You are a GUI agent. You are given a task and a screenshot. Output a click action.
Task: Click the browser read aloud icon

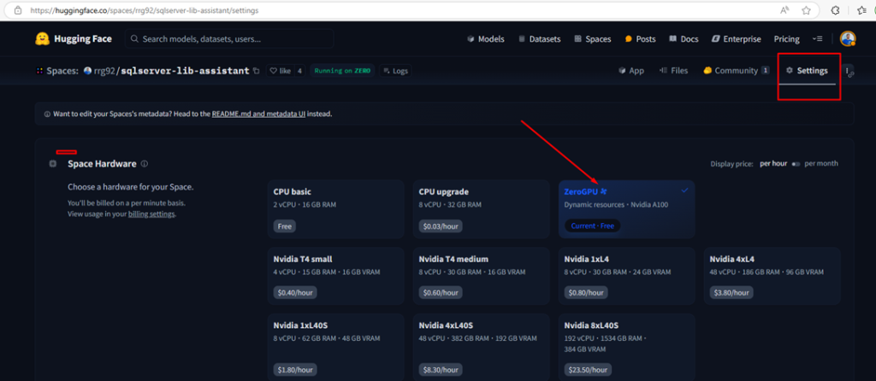pos(784,10)
